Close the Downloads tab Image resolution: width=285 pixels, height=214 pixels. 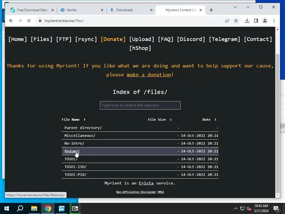click(x=151, y=10)
